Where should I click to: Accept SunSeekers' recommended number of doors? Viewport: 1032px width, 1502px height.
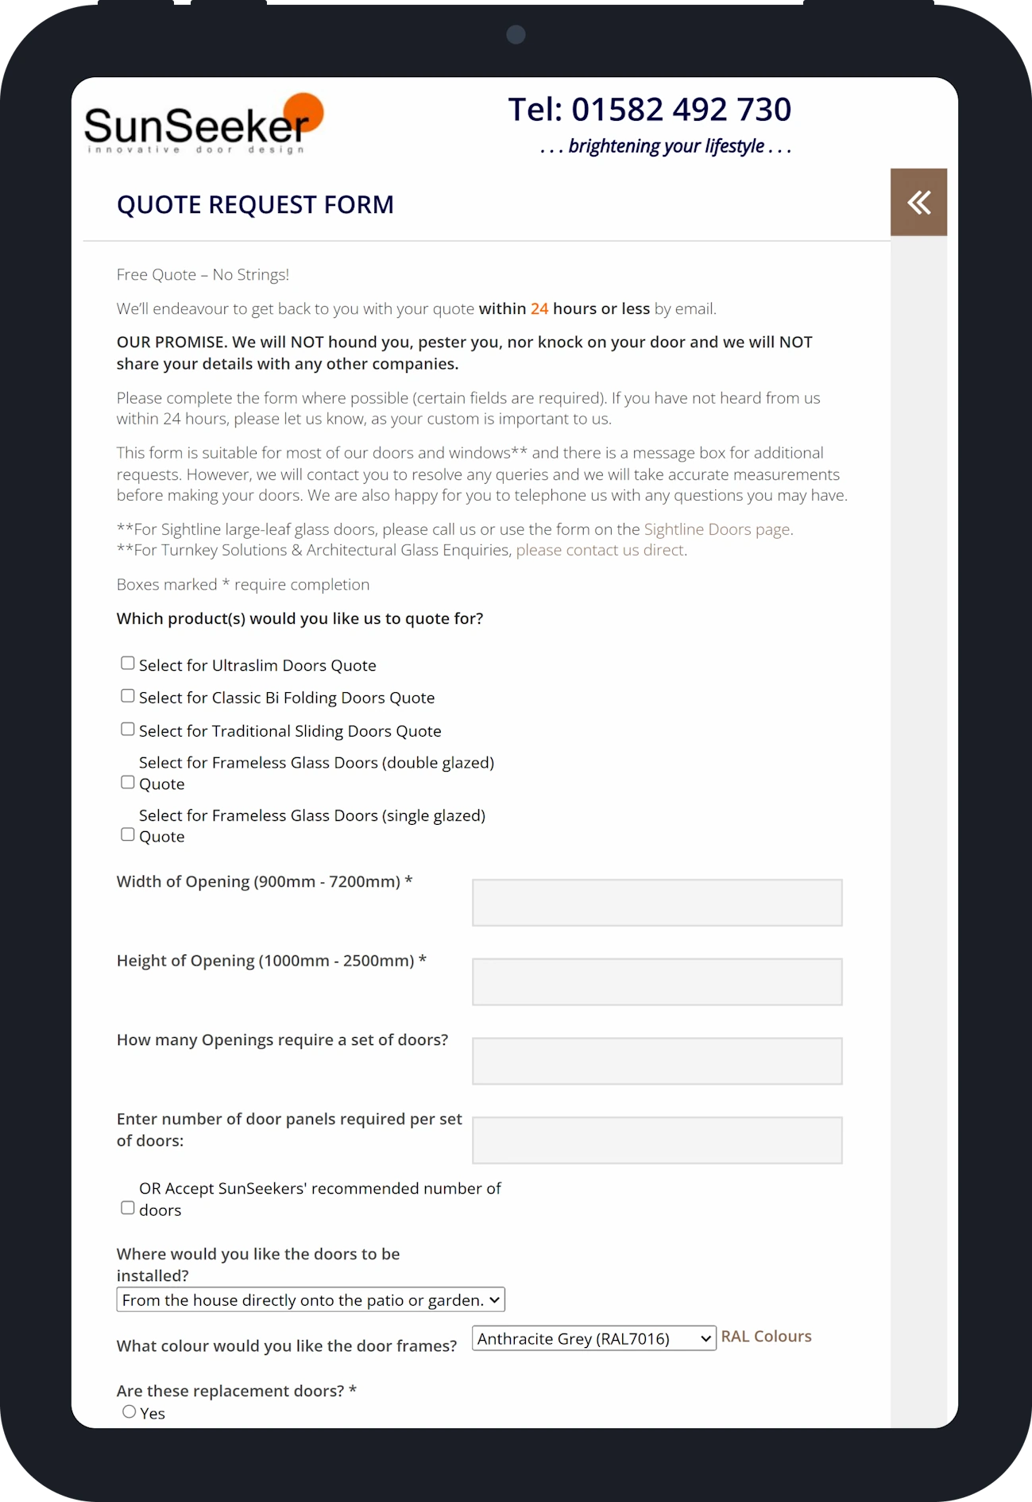pos(127,1208)
